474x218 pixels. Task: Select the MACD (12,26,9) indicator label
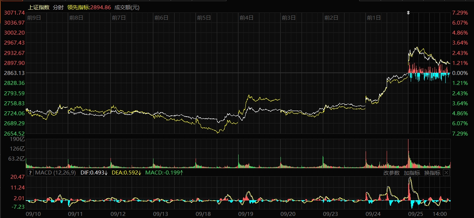[x=55, y=173]
